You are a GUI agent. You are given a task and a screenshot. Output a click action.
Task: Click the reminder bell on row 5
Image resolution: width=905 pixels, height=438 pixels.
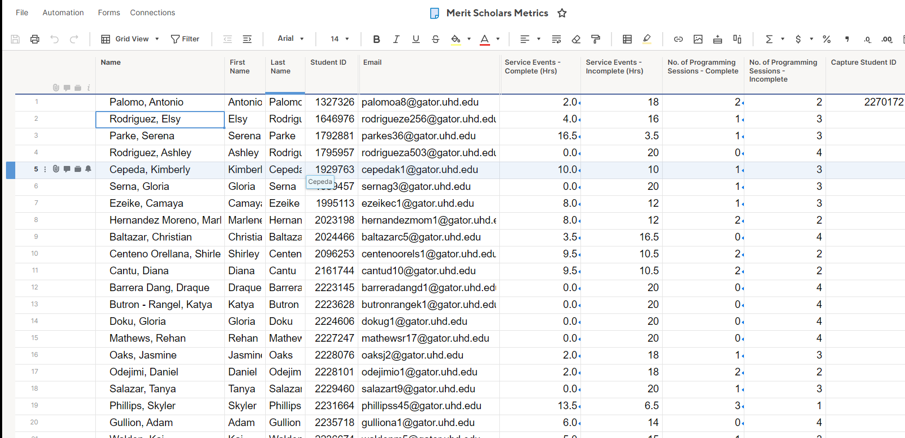[x=88, y=169]
